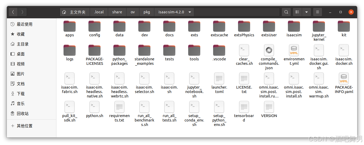Open 下载 in sidebar
This screenshot has height=145, width=364.
pyautogui.click(x=31, y=94)
